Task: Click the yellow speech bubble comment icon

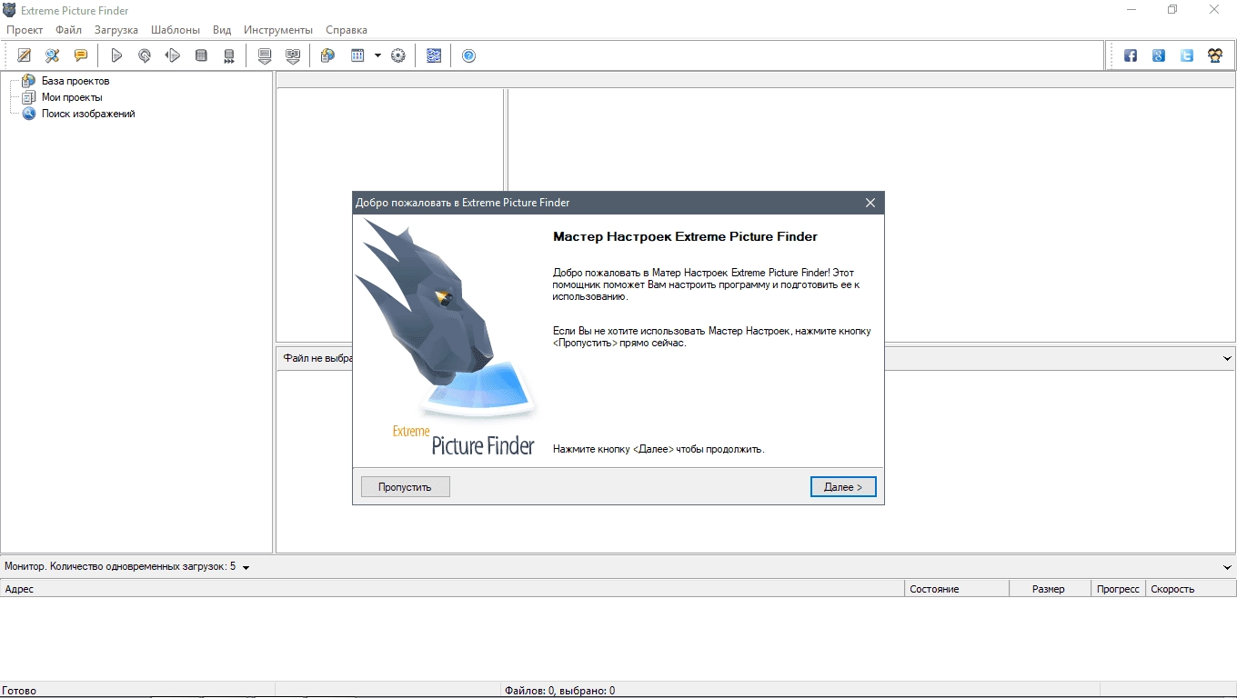Action: (x=81, y=55)
